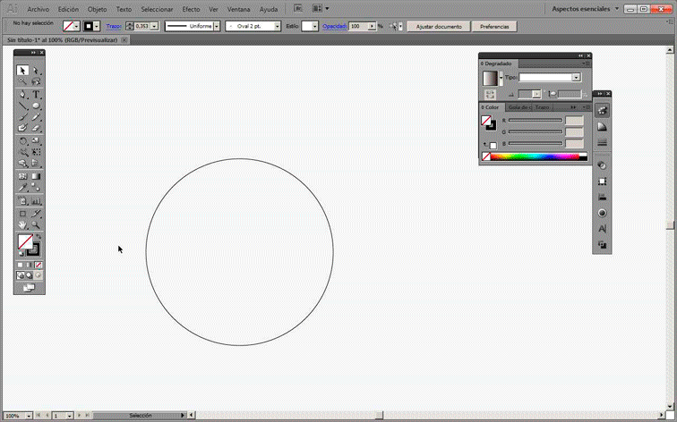Open the Archivo menu
This screenshot has width=677, height=422.
coord(38,9)
